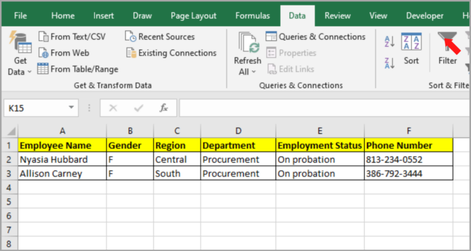This screenshot has height=251, width=471.
Task: Select row 3 header
Action: point(9,174)
